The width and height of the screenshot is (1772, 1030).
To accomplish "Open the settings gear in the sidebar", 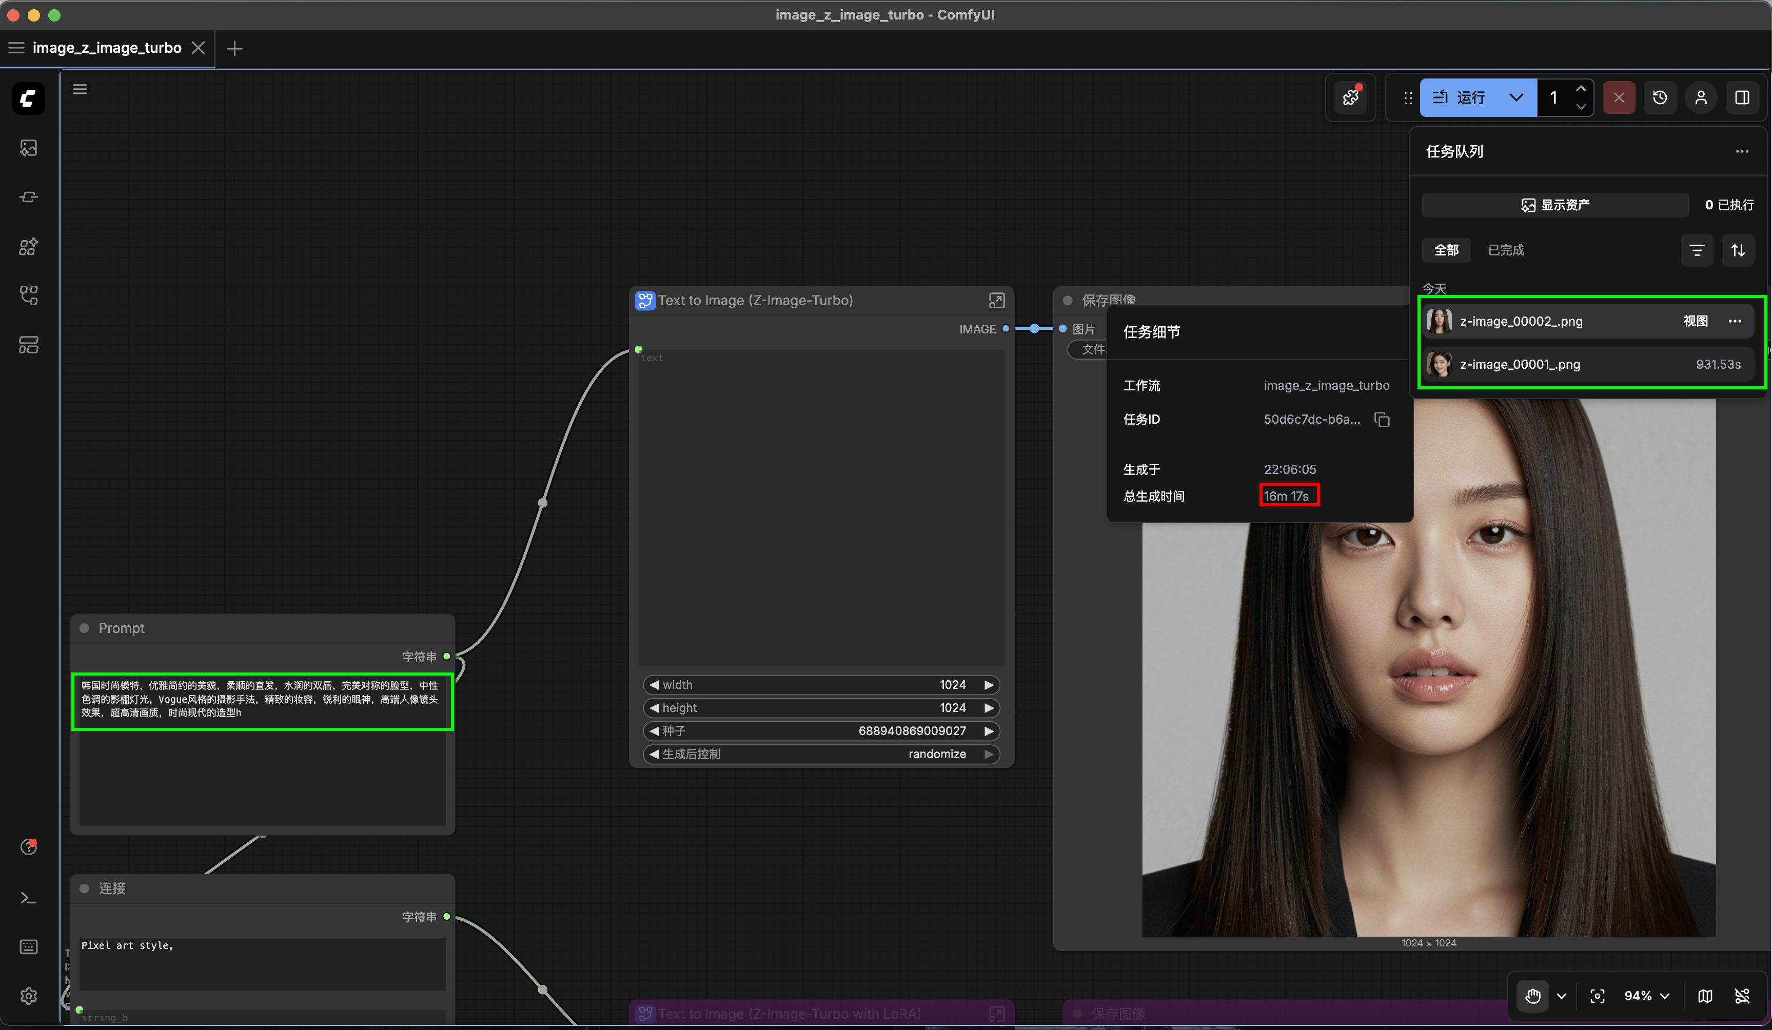I will (29, 996).
